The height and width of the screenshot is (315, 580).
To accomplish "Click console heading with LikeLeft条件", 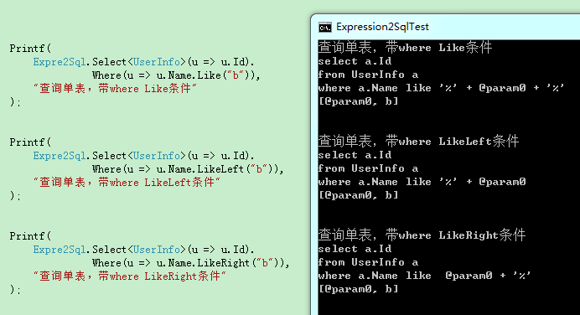I will tap(418, 142).
